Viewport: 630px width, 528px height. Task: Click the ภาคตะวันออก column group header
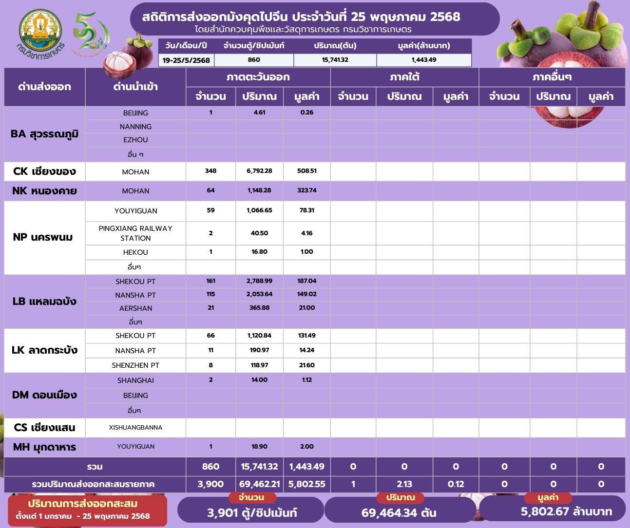coord(258,77)
